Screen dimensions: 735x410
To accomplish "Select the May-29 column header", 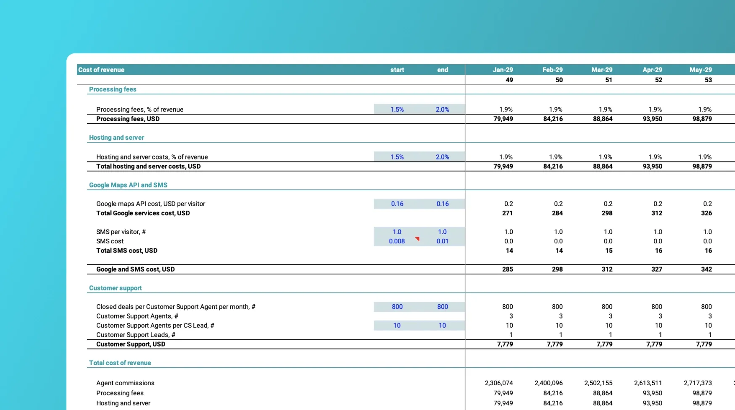I will click(x=701, y=70).
